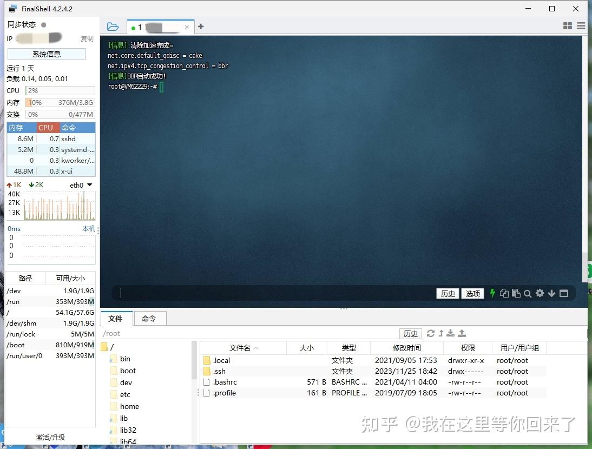Sort processes by 内存 column
The height and width of the screenshot is (449, 592).
[x=22, y=128]
